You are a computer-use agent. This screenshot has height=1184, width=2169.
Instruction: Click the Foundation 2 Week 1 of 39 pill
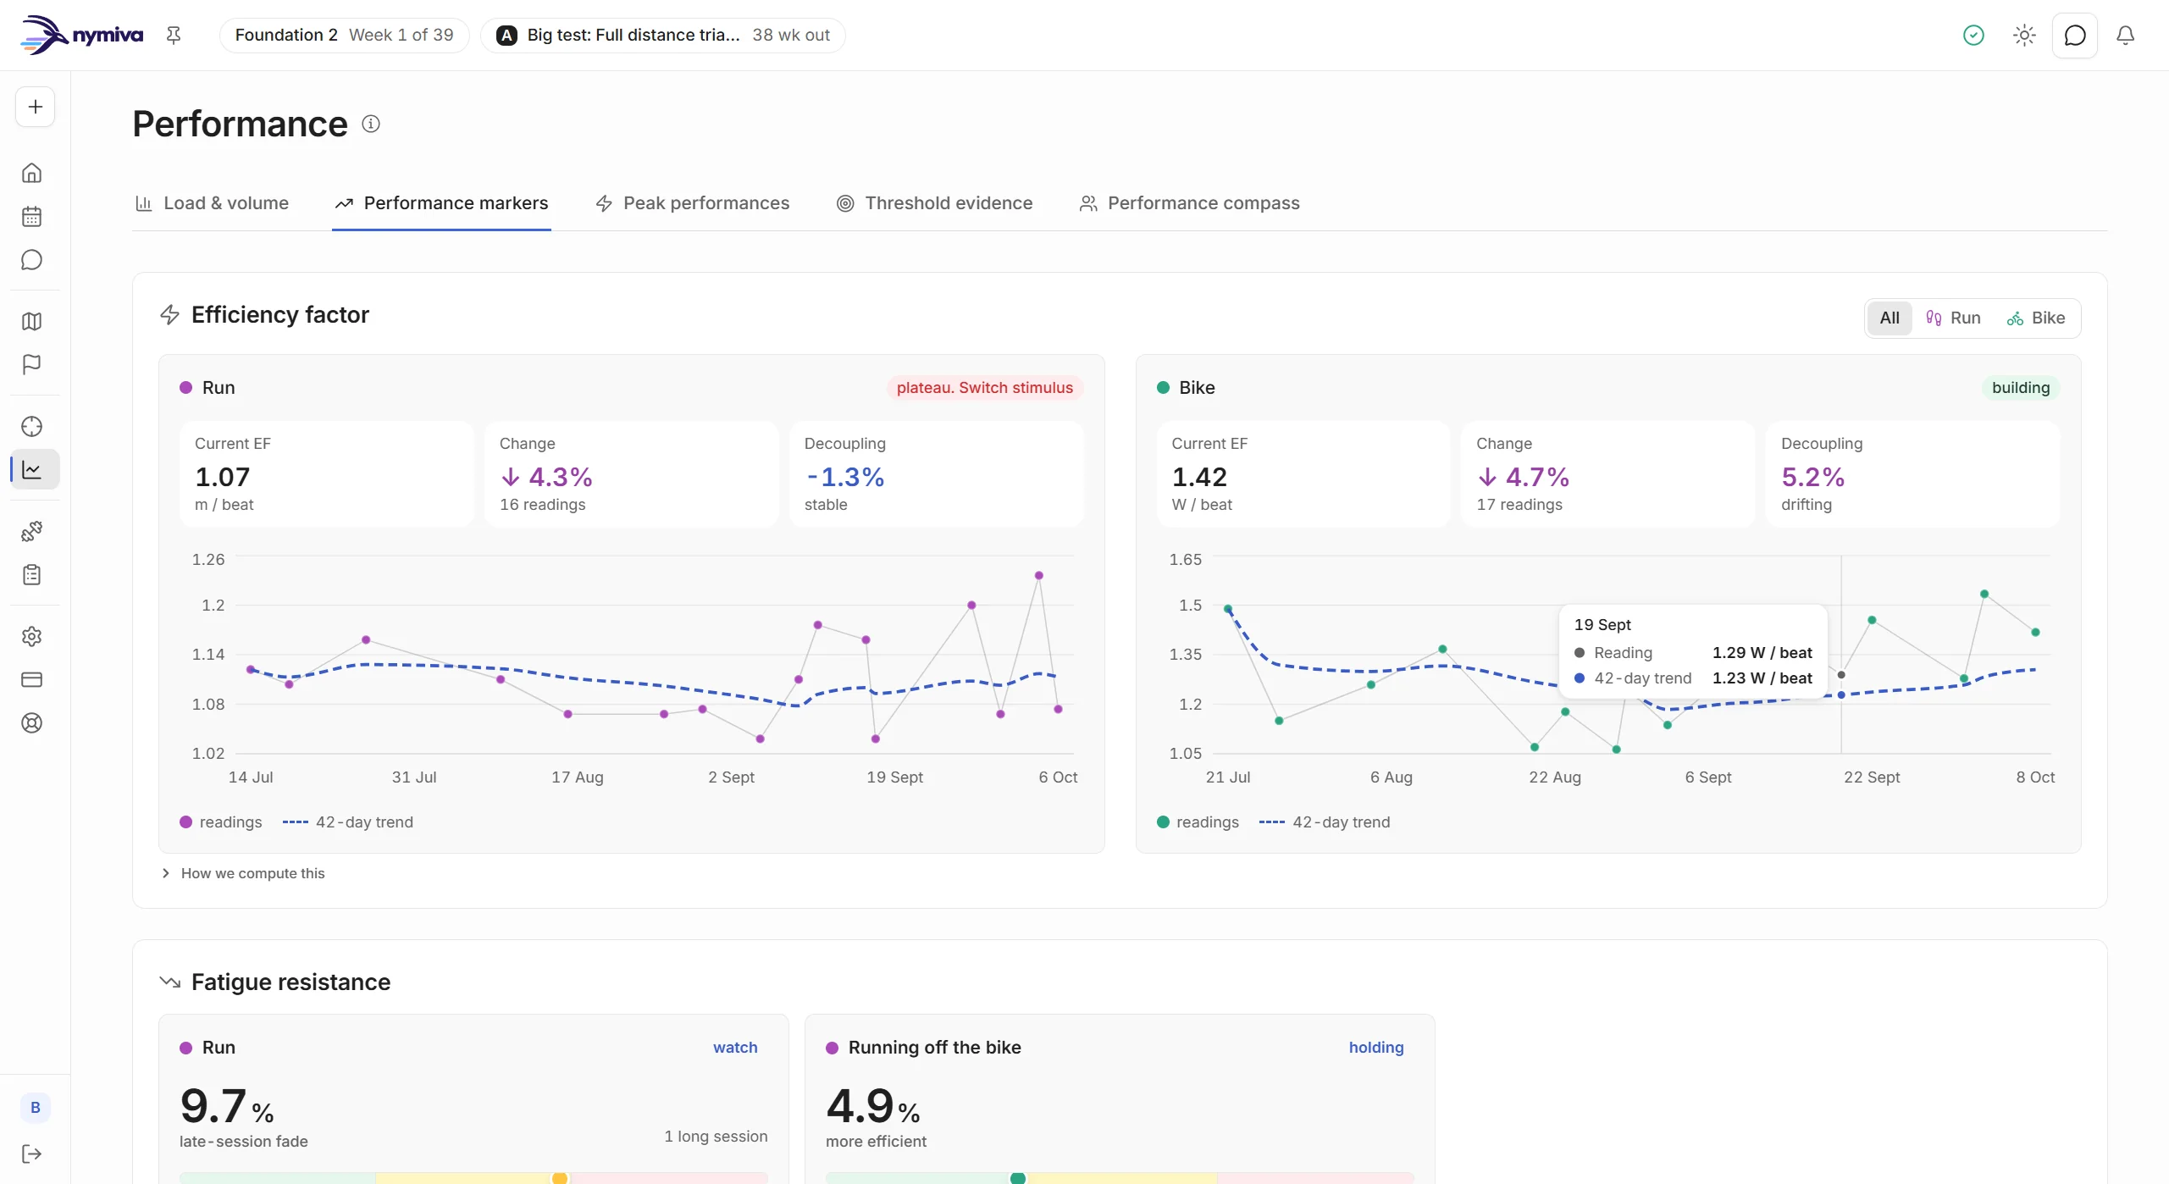coord(344,35)
